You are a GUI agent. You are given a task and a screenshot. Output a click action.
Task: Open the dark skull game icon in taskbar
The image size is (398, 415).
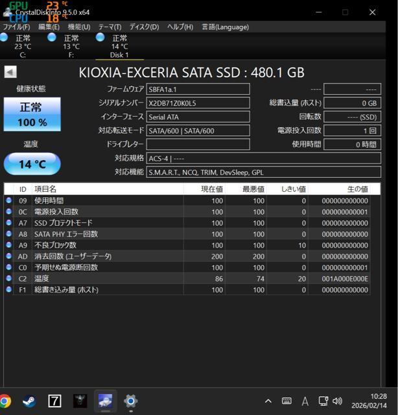80,401
